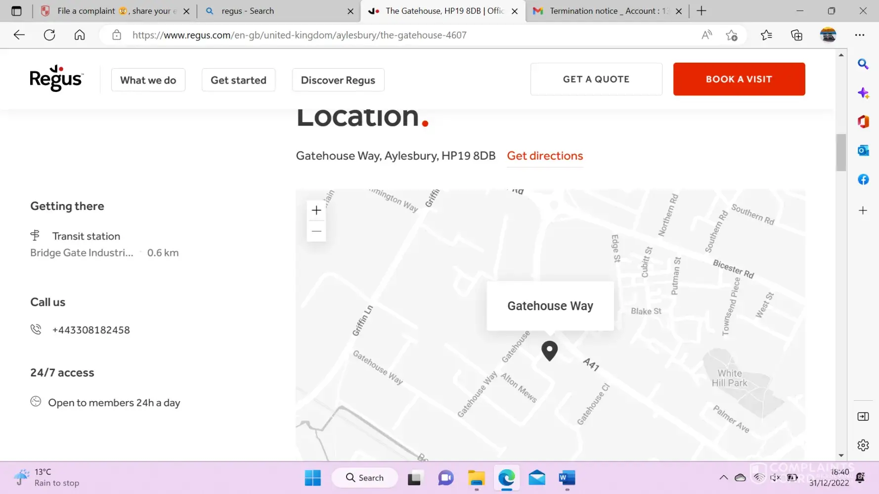The width and height of the screenshot is (879, 494).
Task: Open Outlook from the Edge sidebar
Action: click(x=863, y=151)
